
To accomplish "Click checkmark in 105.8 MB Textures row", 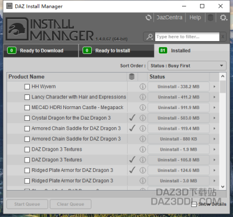I will (x=132, y=160).
